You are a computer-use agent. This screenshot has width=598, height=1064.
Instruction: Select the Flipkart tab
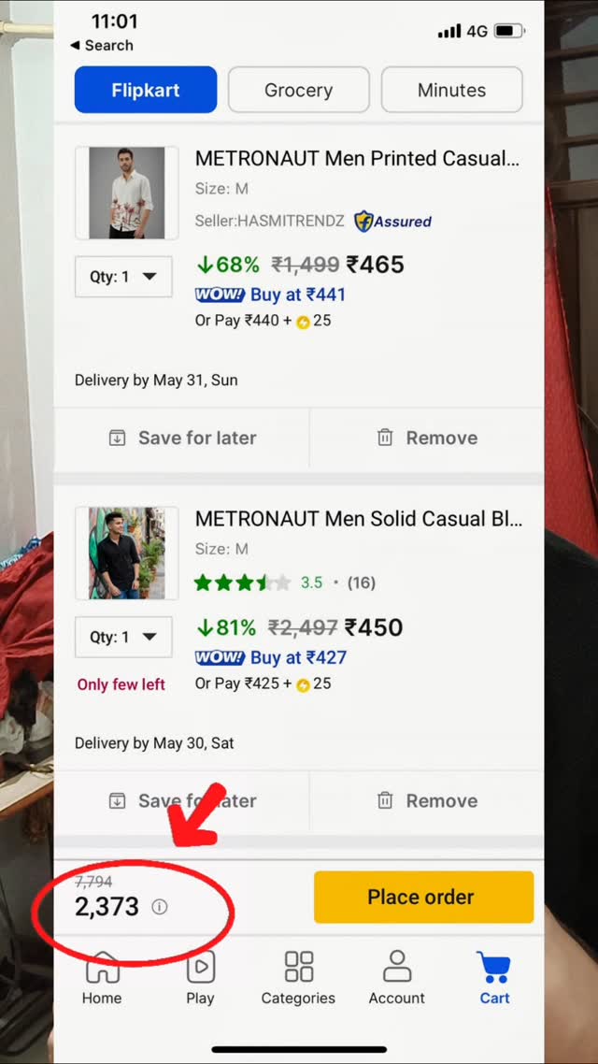click(x=146, y=90)
